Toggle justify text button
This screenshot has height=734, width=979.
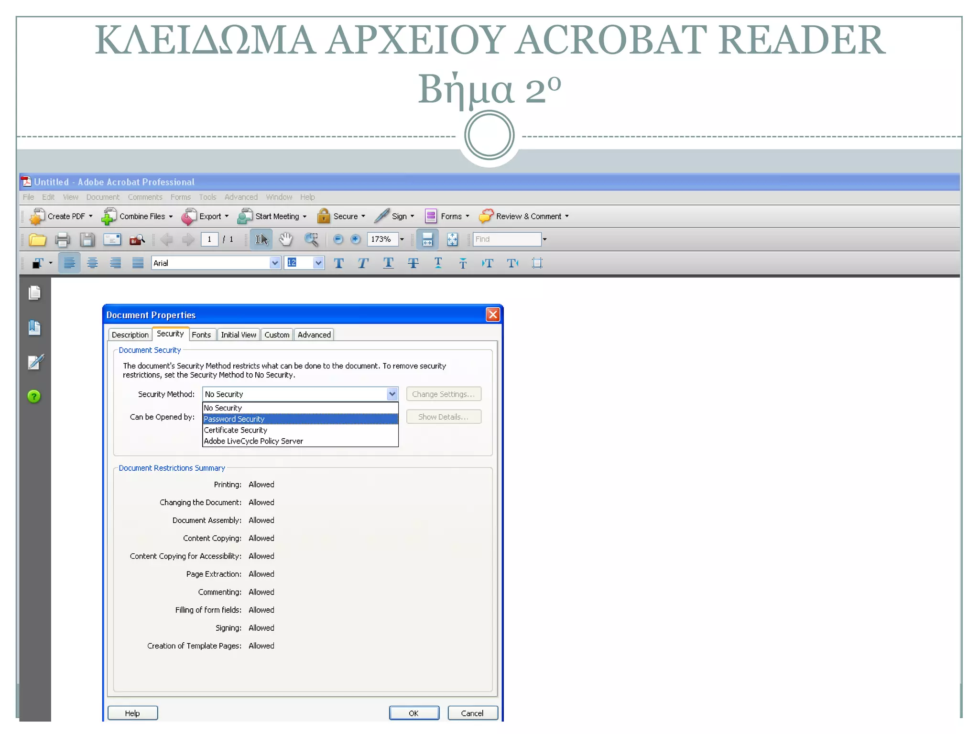click(x=138, y=263)
